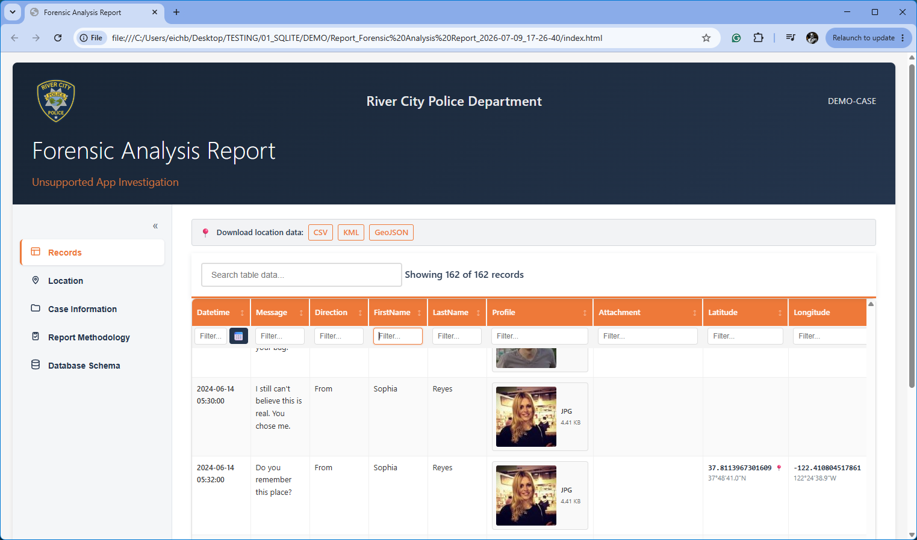This screenshot has height=540, width=917.
Task: Open the tab search dropdown arrow
Action: point(13,12)
